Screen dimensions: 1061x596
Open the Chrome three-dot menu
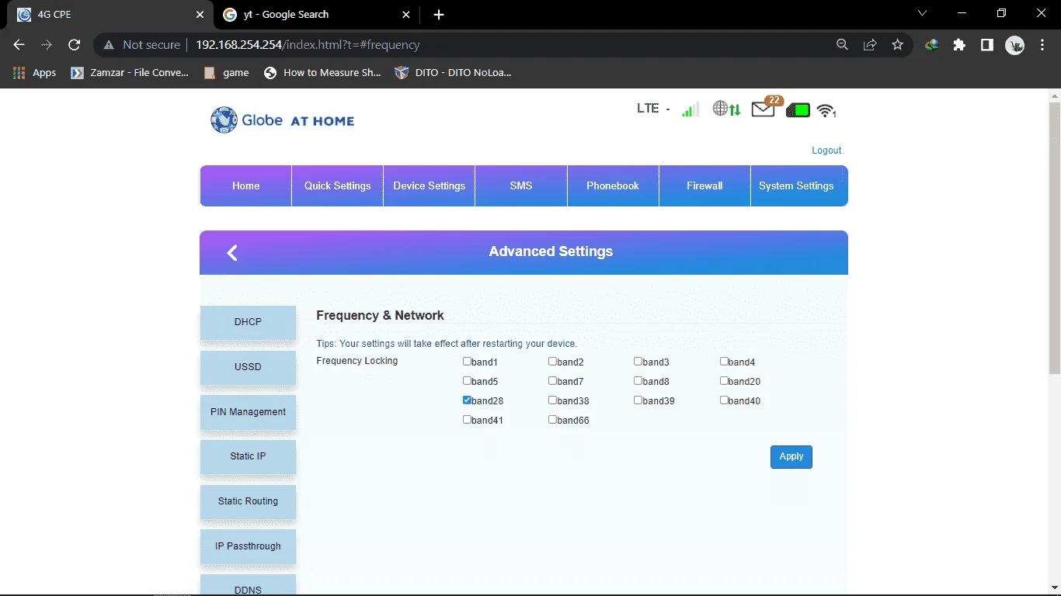[x=1042, y=45]
